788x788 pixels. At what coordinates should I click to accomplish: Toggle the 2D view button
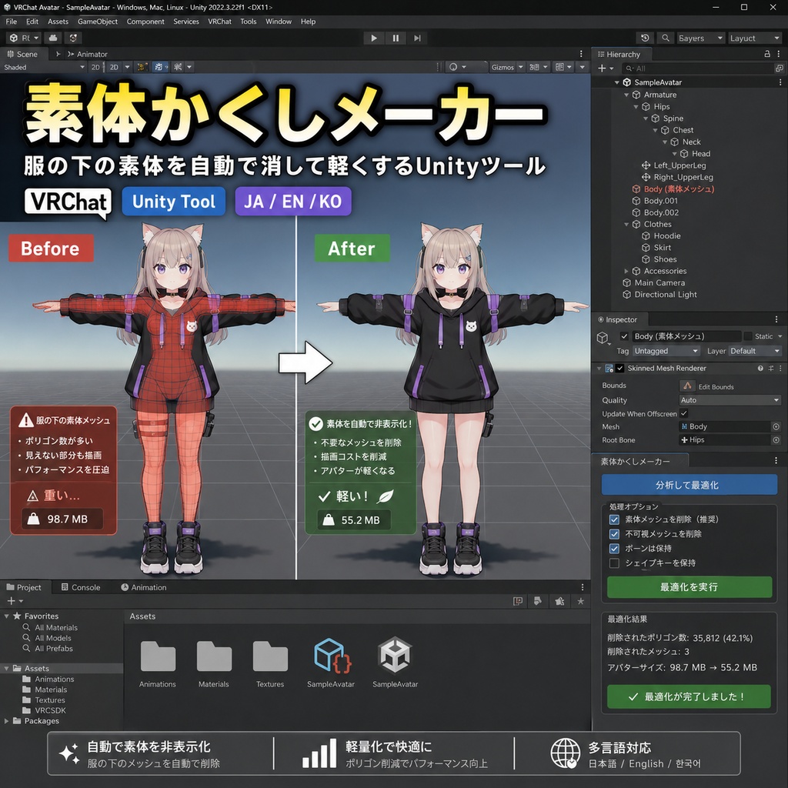click(114, 67)
